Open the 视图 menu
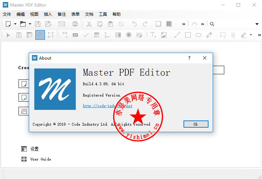Screen dimensions: 262x179 point(34,14)
